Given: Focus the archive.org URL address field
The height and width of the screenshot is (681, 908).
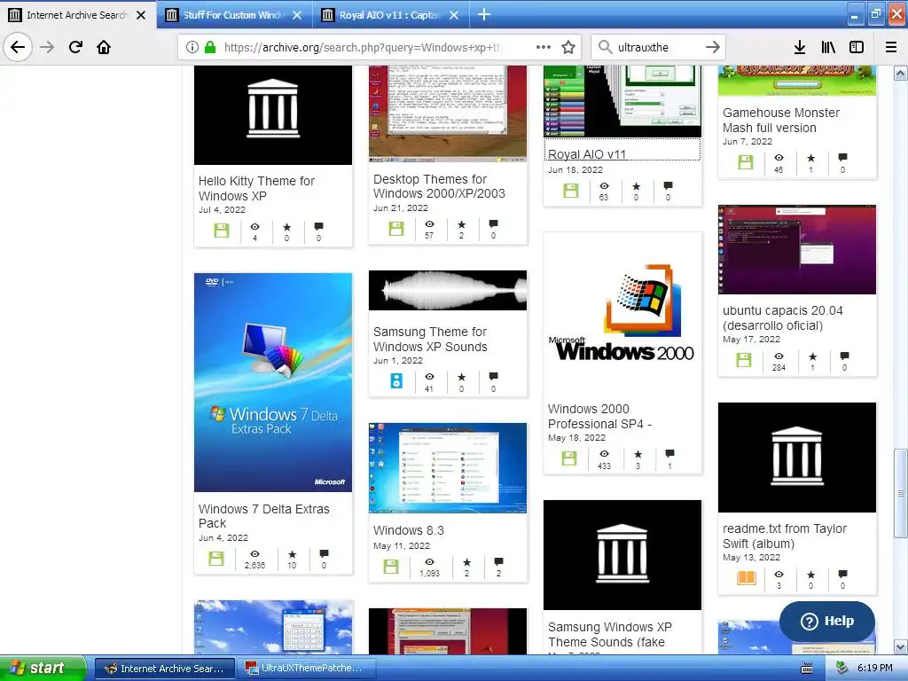Looking at the screenshot, I should tap(362, 47).
